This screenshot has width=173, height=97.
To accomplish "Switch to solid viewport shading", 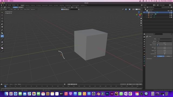I will (x=137, y=9).
